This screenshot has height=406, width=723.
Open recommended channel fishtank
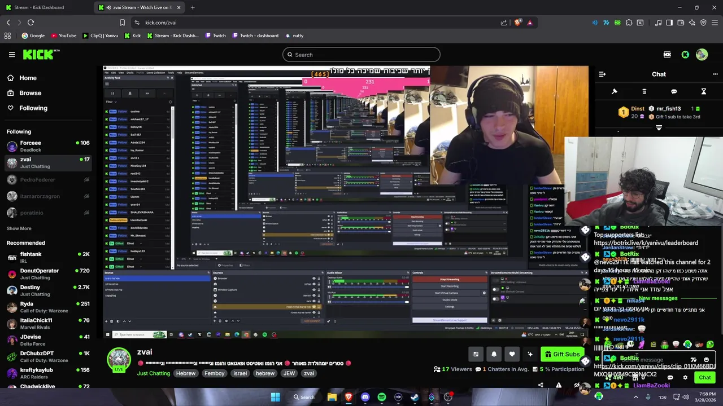48,258
